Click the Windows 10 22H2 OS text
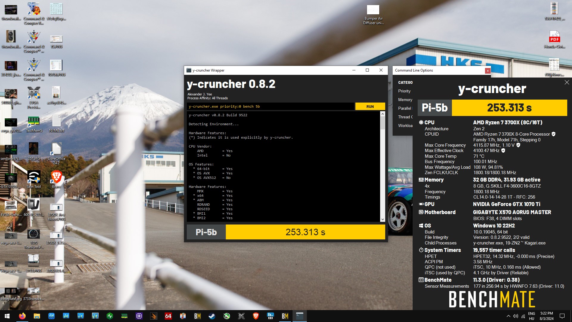This screenshot has width=572, height=322. click(x=494, y=226)
